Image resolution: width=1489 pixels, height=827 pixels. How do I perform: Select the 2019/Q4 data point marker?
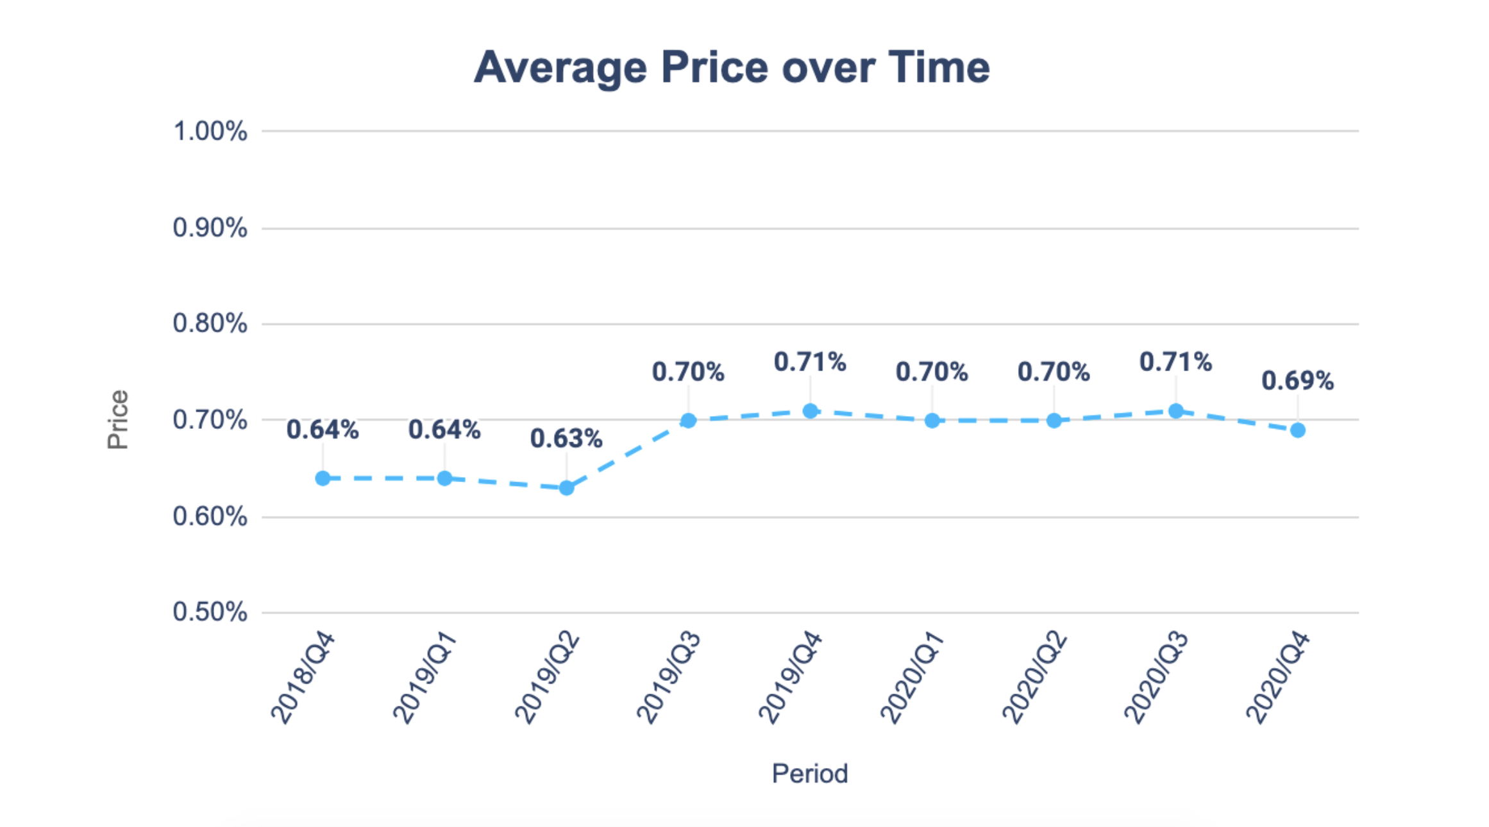[x=810, y=411]
